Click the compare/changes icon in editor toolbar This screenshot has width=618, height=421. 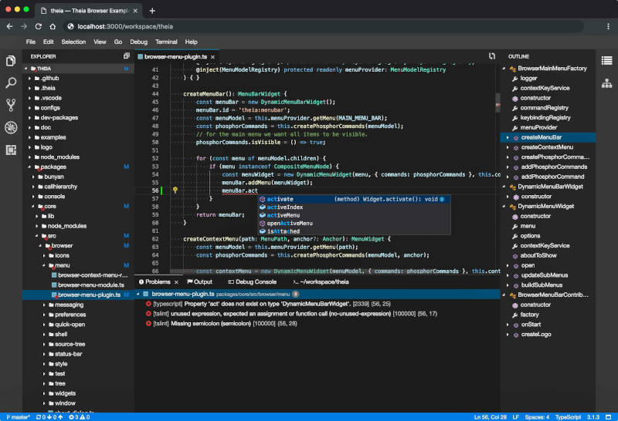[x=492, y=56]
